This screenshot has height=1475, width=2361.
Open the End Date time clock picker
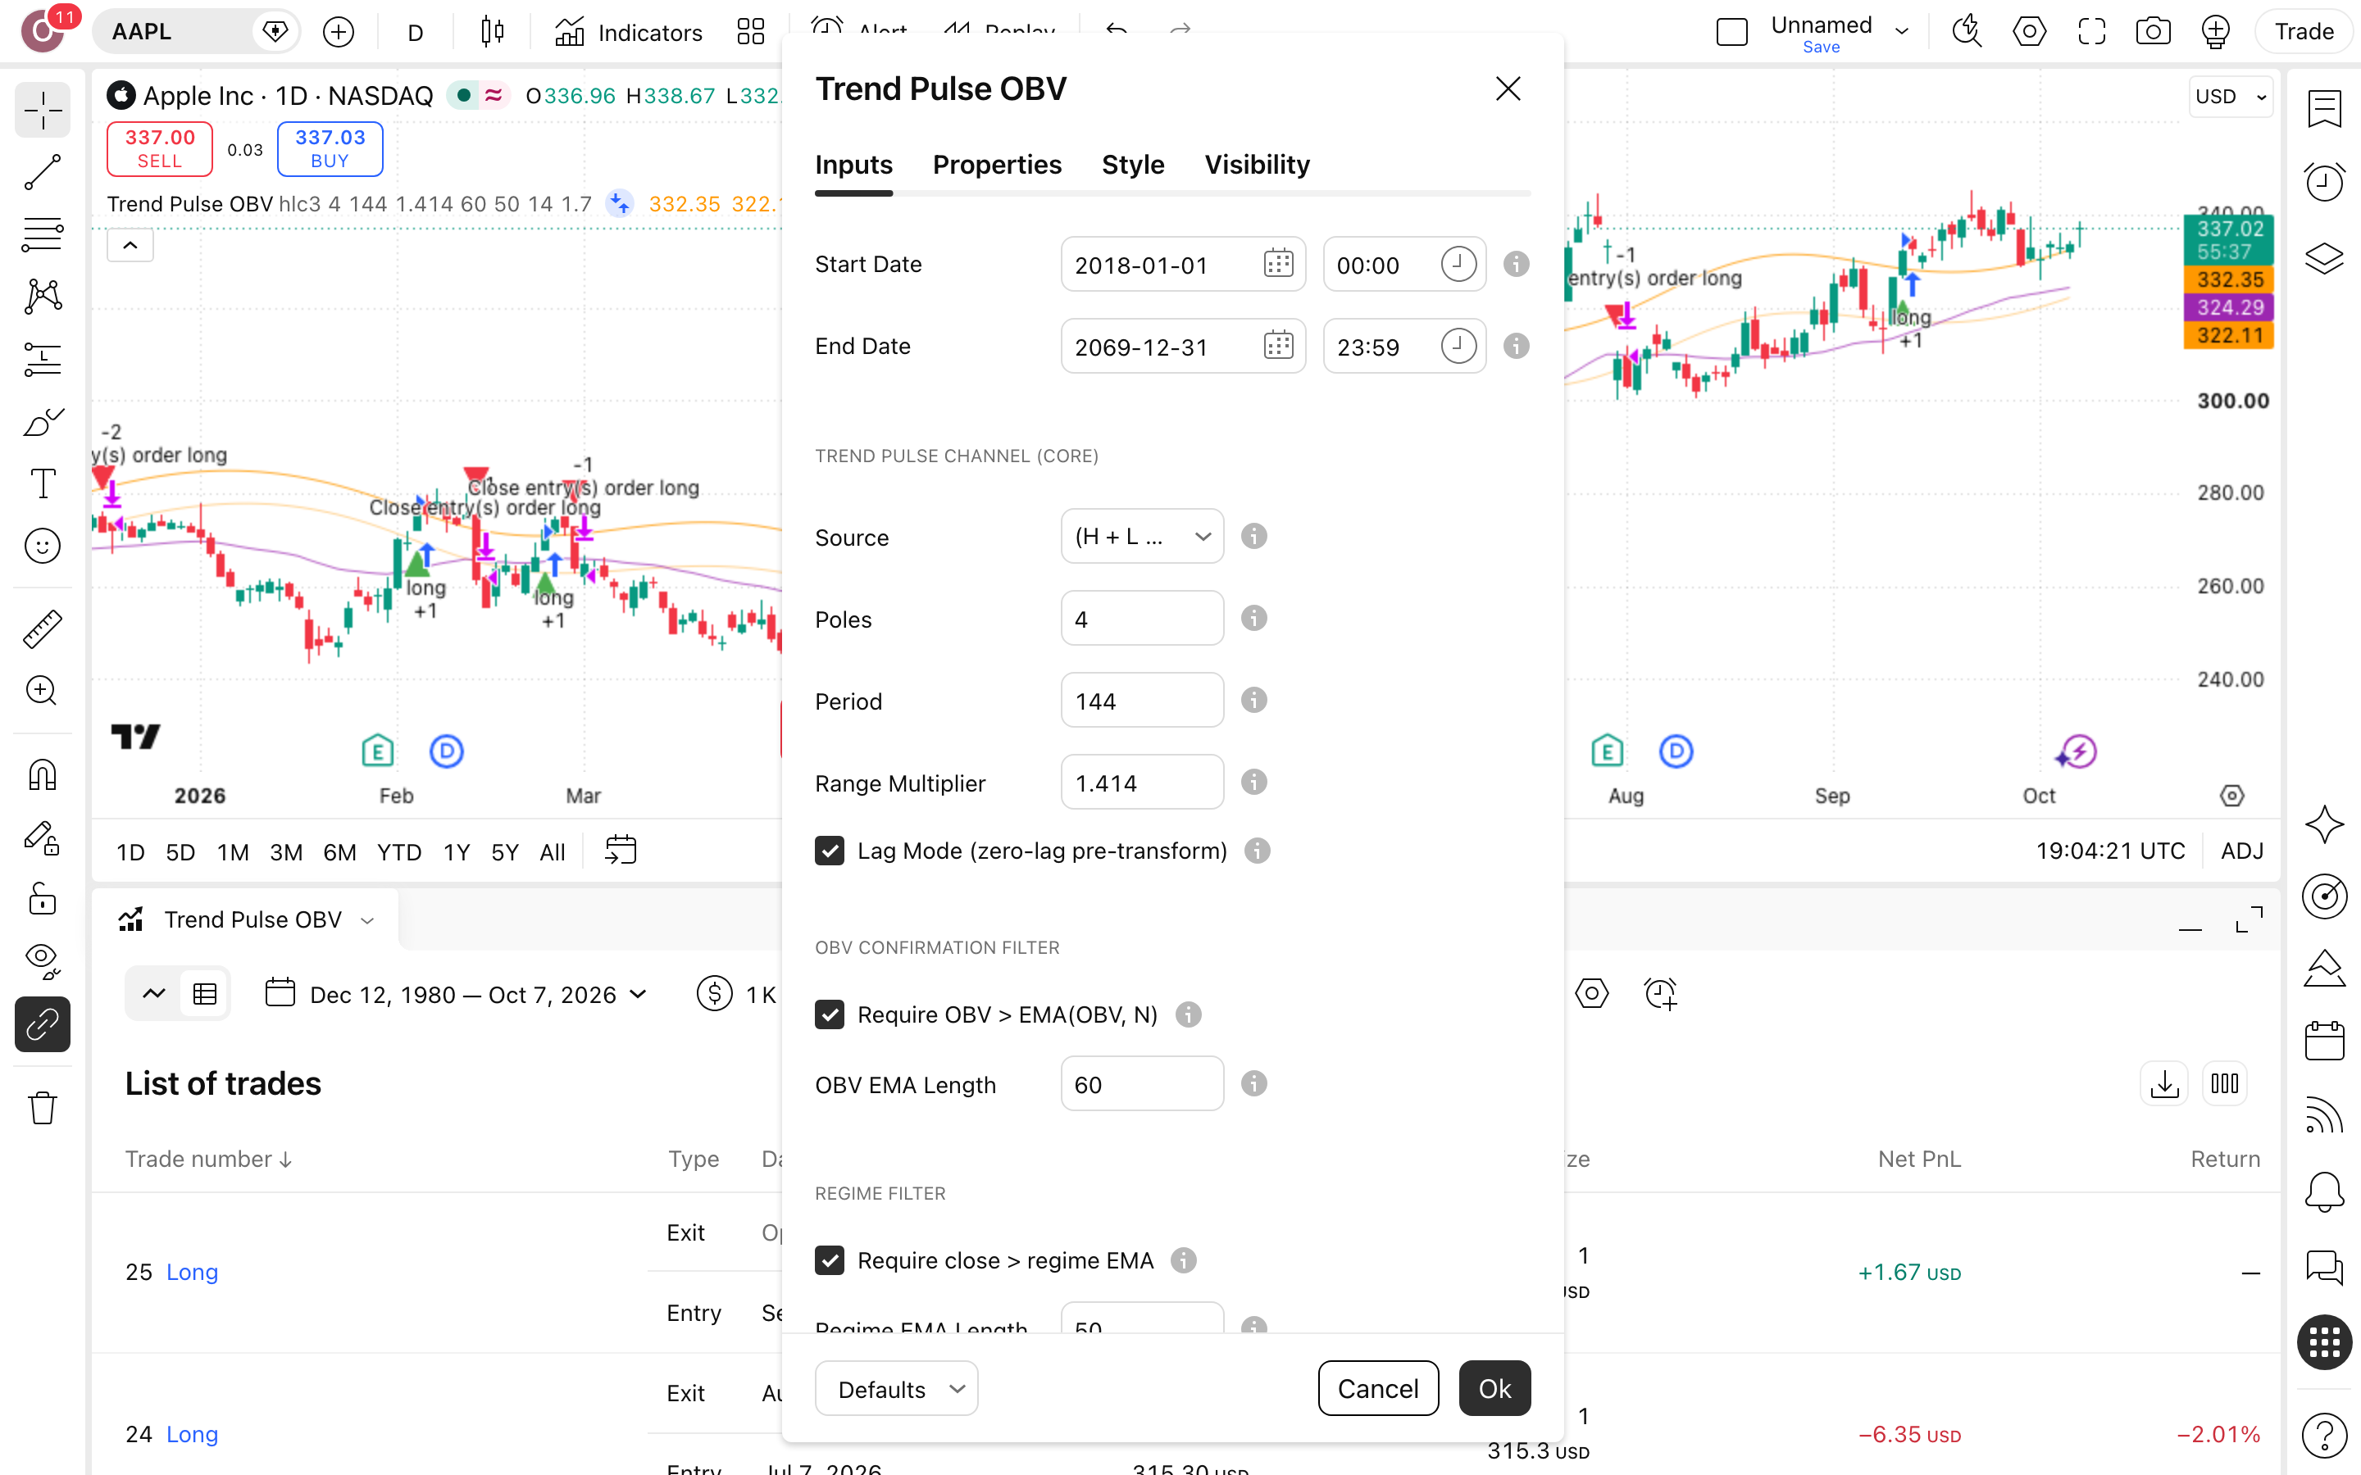1458,345
